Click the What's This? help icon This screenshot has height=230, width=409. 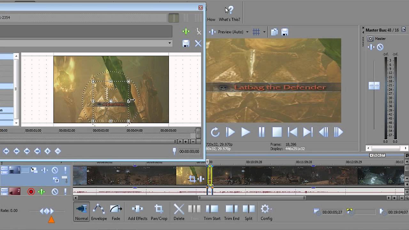(x=229, y=13)
